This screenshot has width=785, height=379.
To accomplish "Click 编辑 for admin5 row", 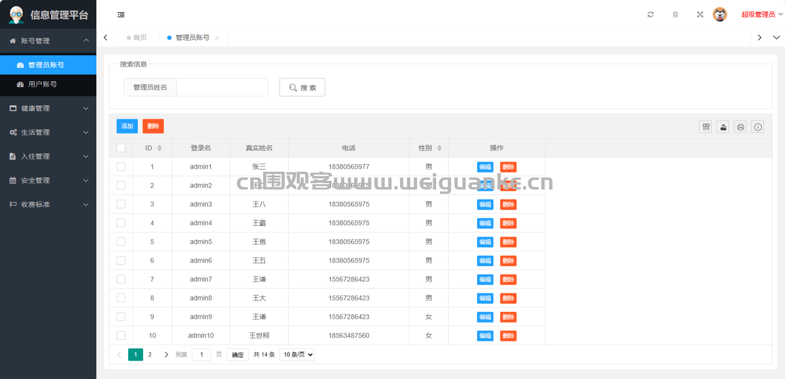I will pyautogui.click(x=485, y=242).
